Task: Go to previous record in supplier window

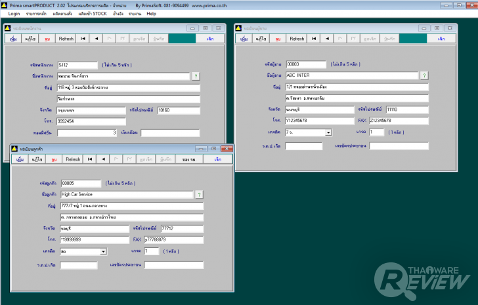Action: (327, 39)
